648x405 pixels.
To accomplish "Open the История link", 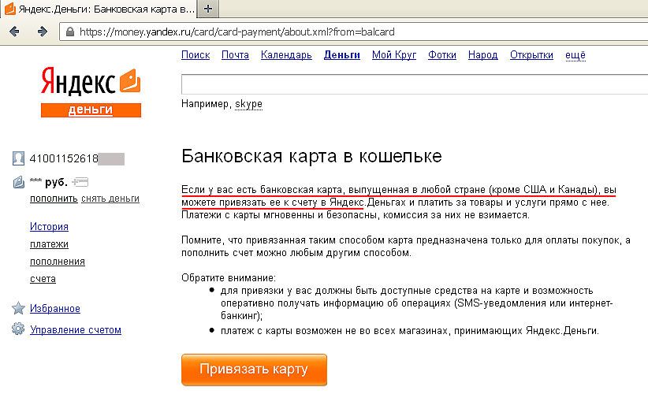I will (x=49, y=226).
